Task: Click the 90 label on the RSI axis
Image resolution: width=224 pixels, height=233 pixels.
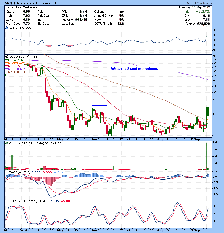Action: point(214,30)
